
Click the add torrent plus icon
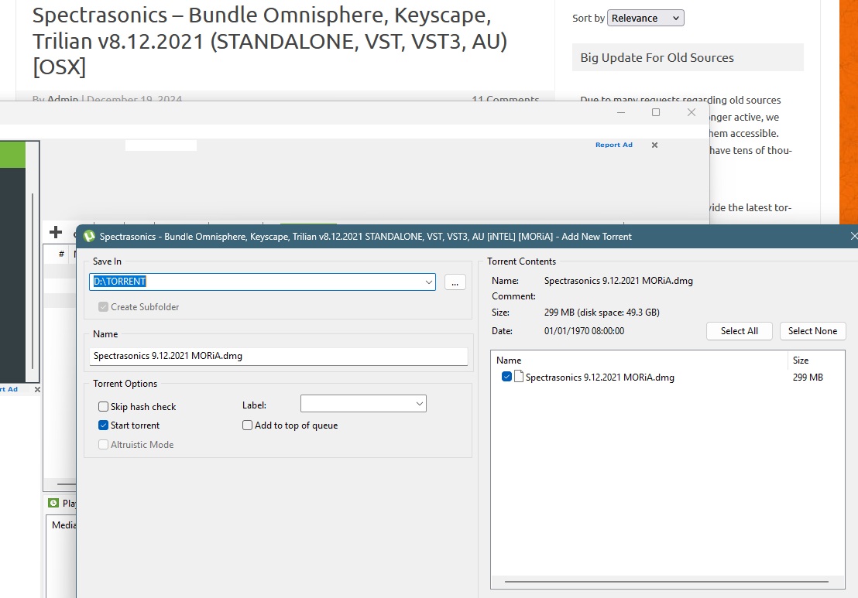click(x=55, y=232)
